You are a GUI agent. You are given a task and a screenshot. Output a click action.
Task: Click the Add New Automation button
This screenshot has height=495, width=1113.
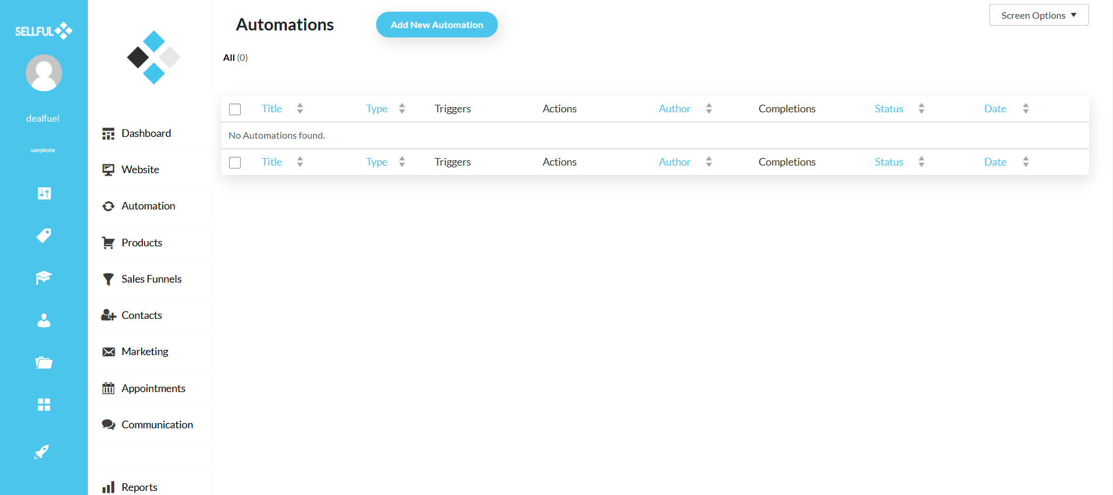point(436,25)
